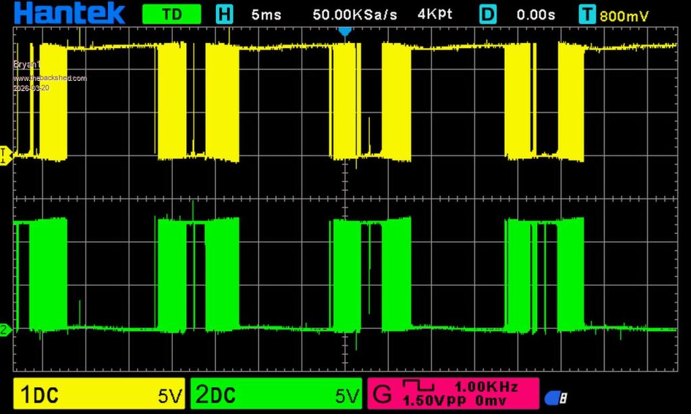Toggle the green TD trigger status indicator
This screenshot has width=691, height=414.
171,14
